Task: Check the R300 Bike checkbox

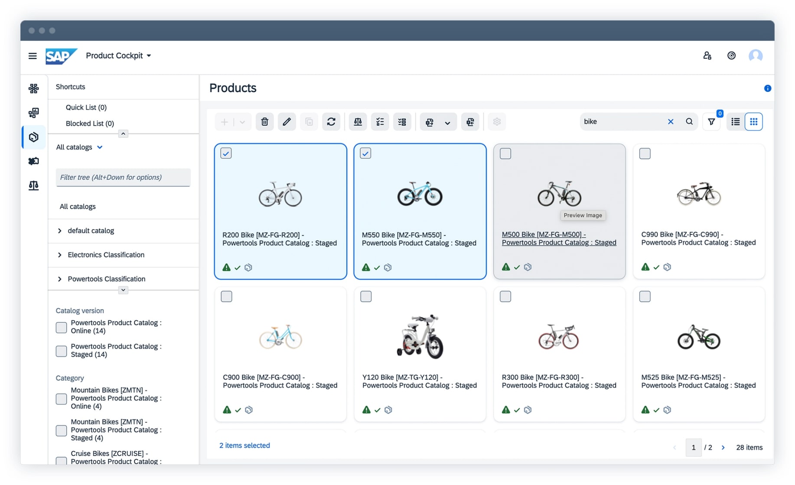Action: (505, 297)
